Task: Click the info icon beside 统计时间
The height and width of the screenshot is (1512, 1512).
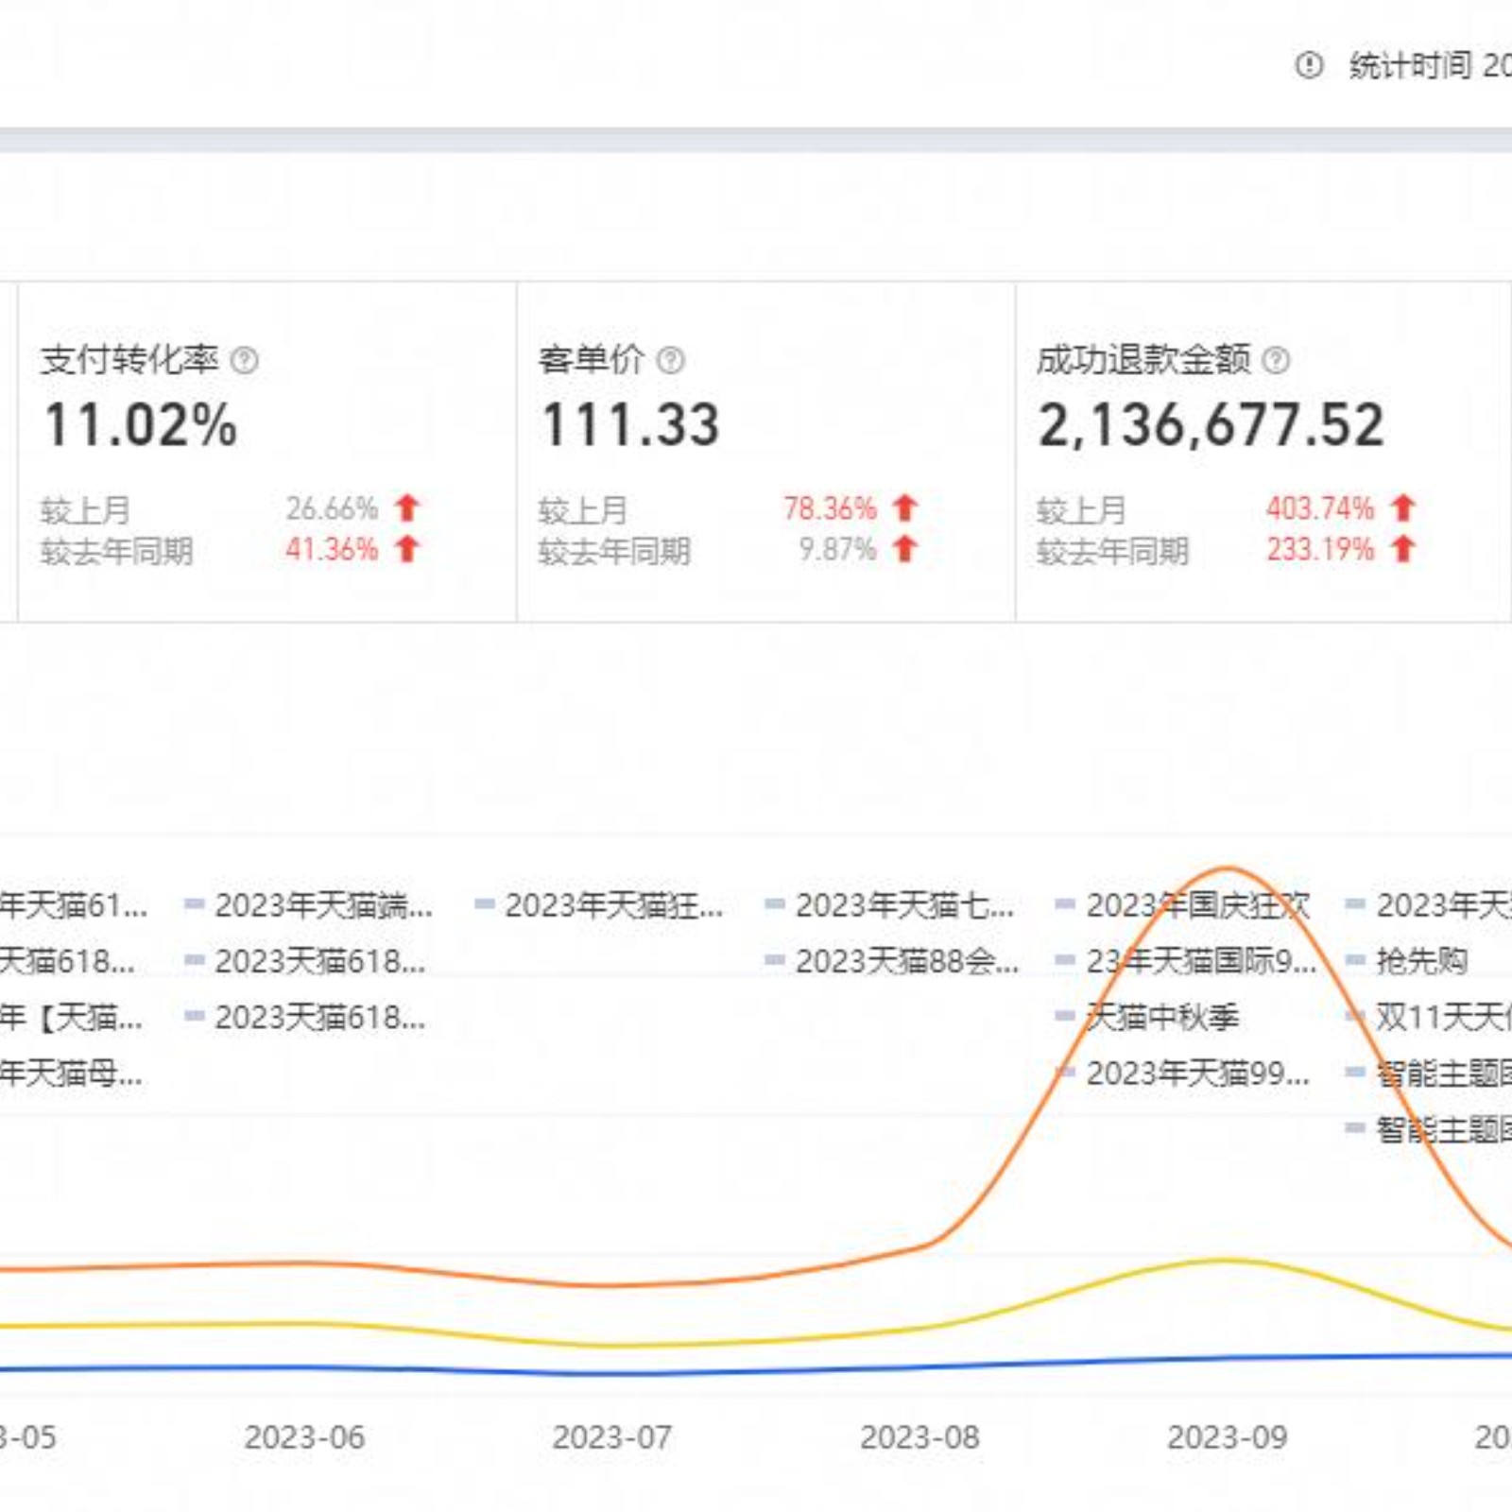Action: coord(1309,65)
